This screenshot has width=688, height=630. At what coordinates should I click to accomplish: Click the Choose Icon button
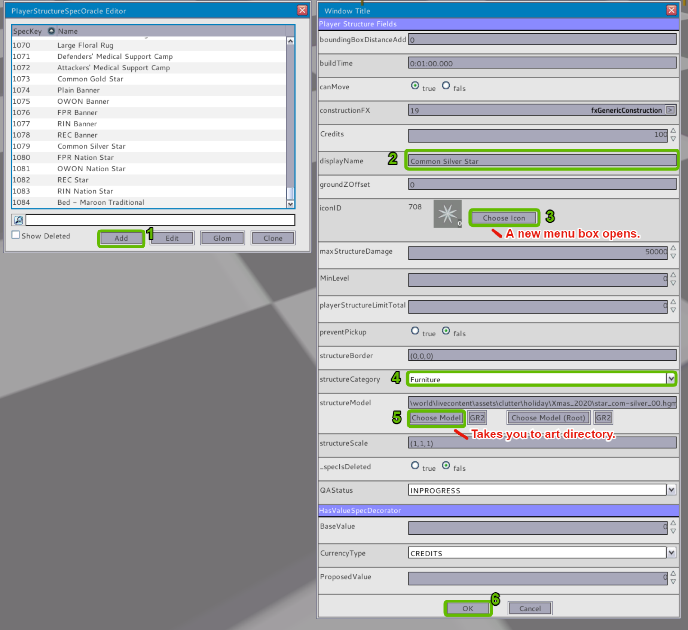click(x=504, y=218)
